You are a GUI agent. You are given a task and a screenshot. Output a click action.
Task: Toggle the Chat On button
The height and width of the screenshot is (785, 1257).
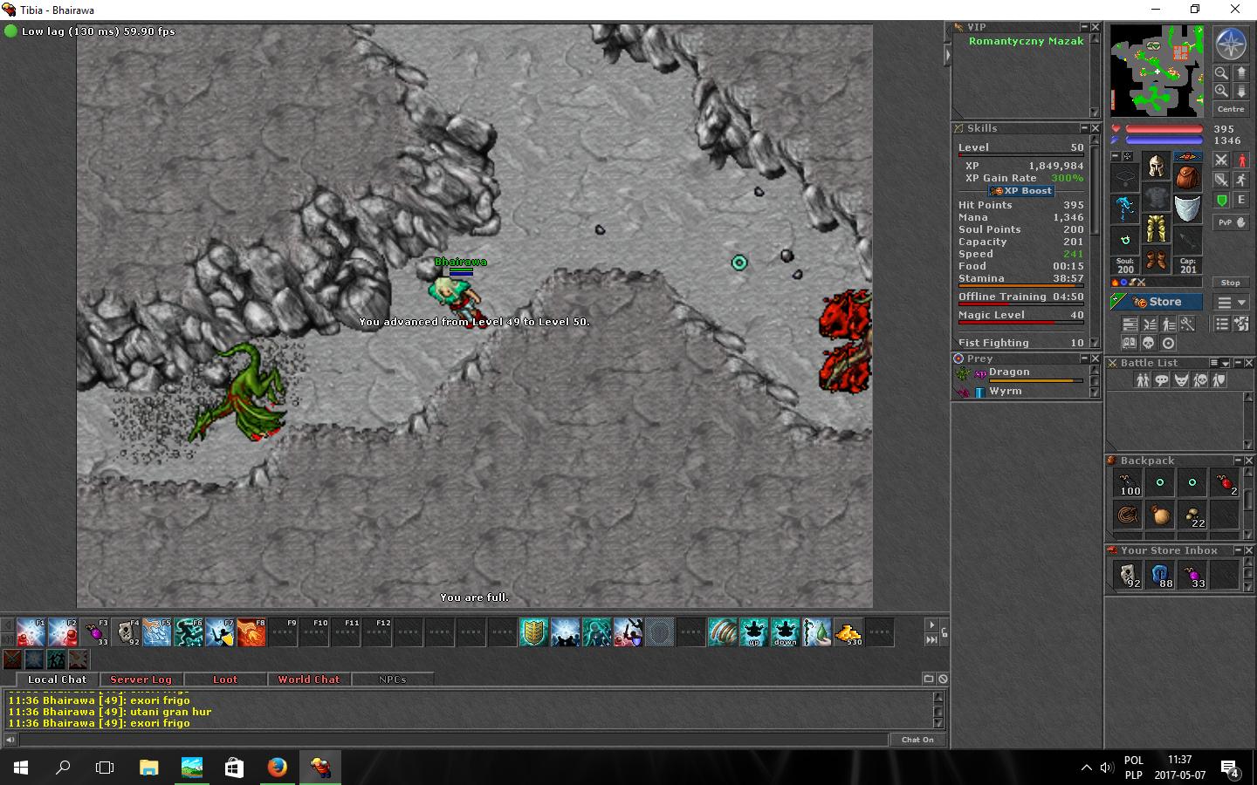point(917,740)
